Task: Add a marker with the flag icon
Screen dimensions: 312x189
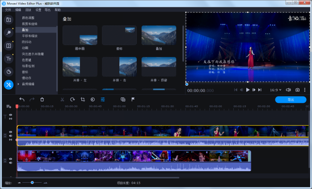Action: (133, 100)
